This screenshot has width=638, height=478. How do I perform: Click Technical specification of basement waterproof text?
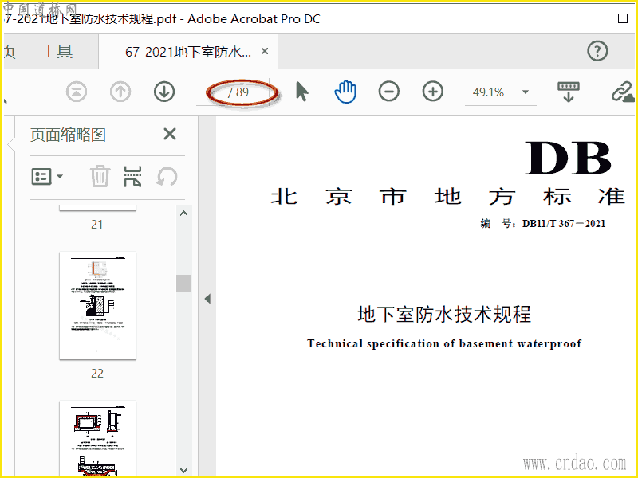click(x=444, y=343)
